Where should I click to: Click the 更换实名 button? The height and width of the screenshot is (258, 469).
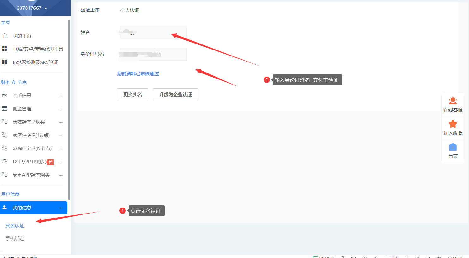132,95
